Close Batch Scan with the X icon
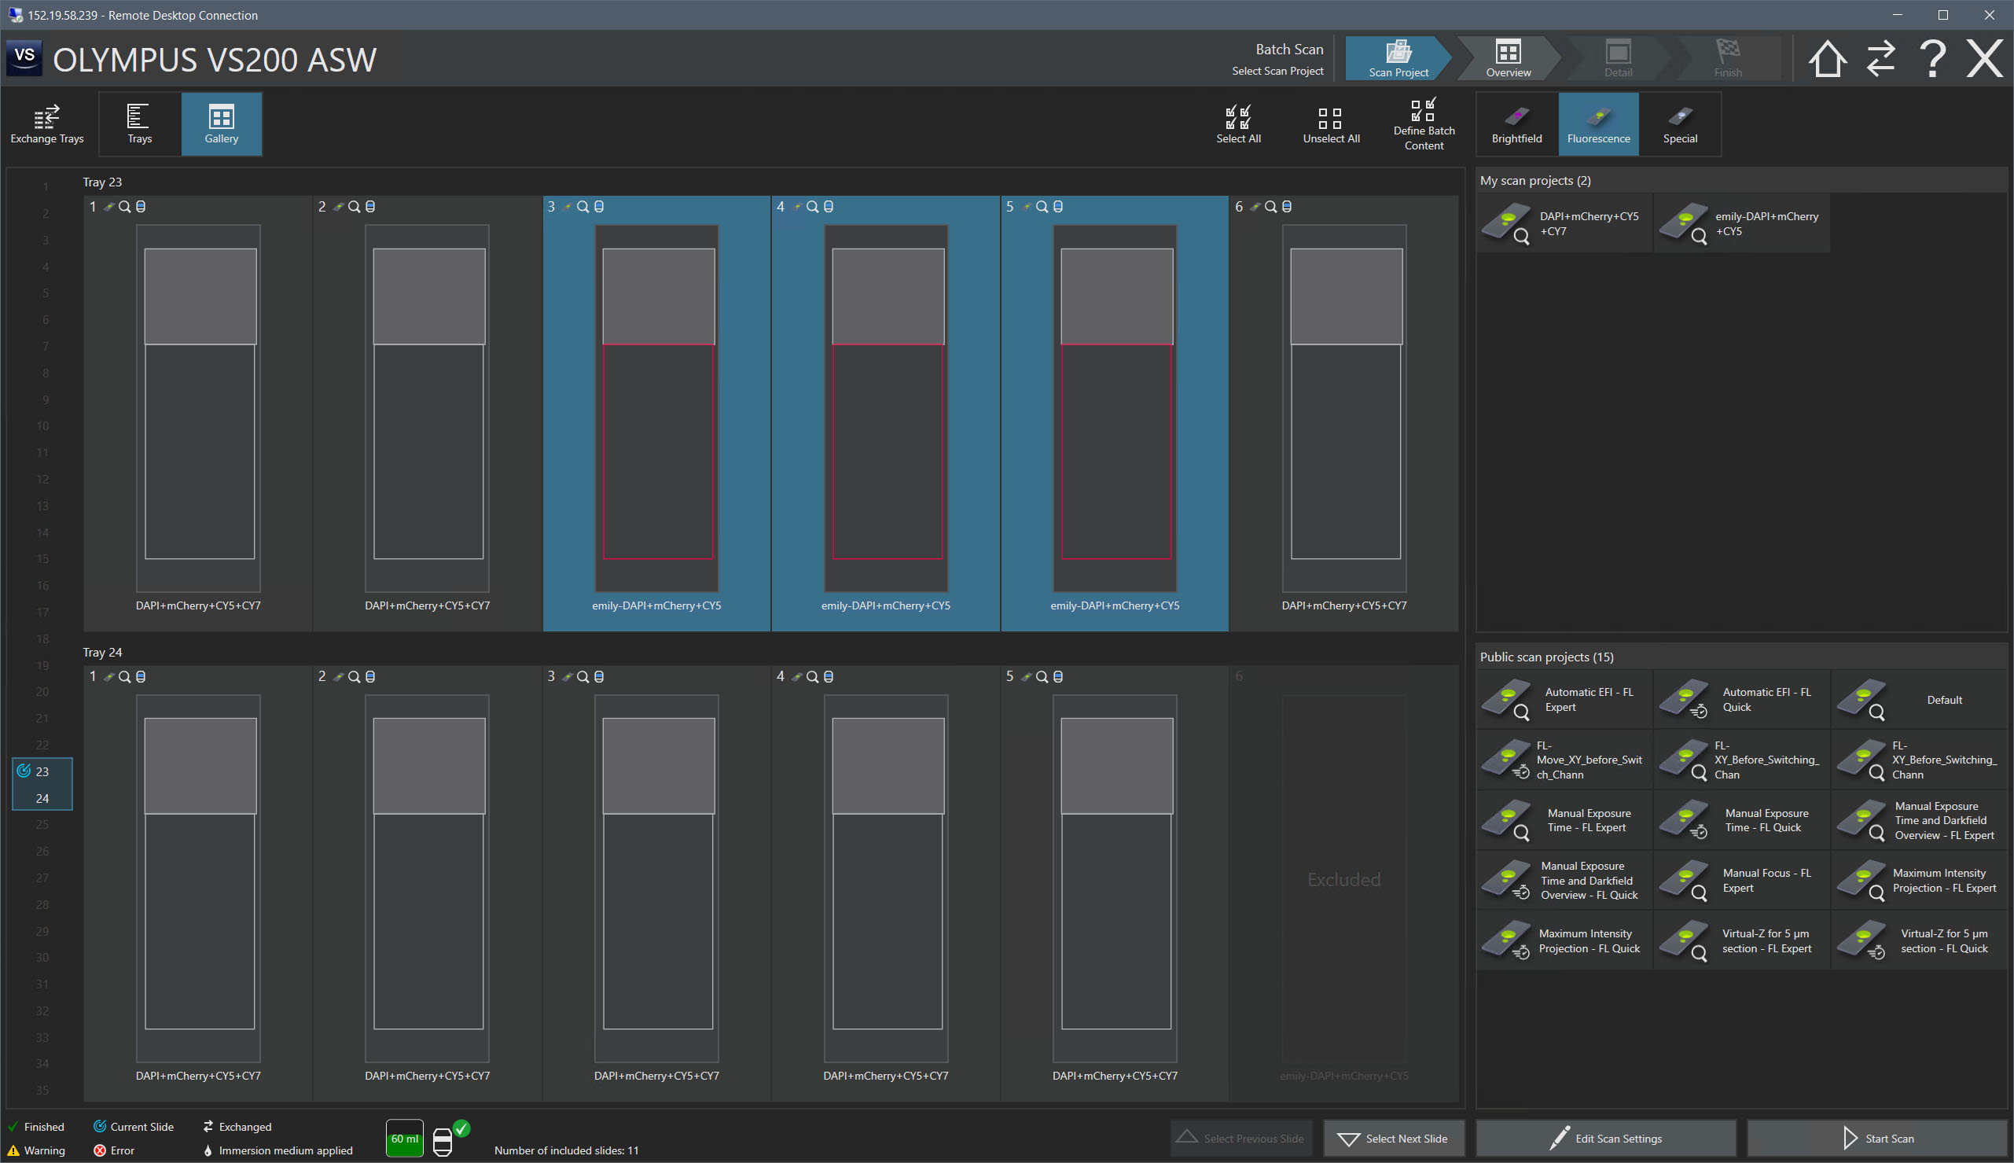2014x1163 pixels. (x=1984, y=58)
